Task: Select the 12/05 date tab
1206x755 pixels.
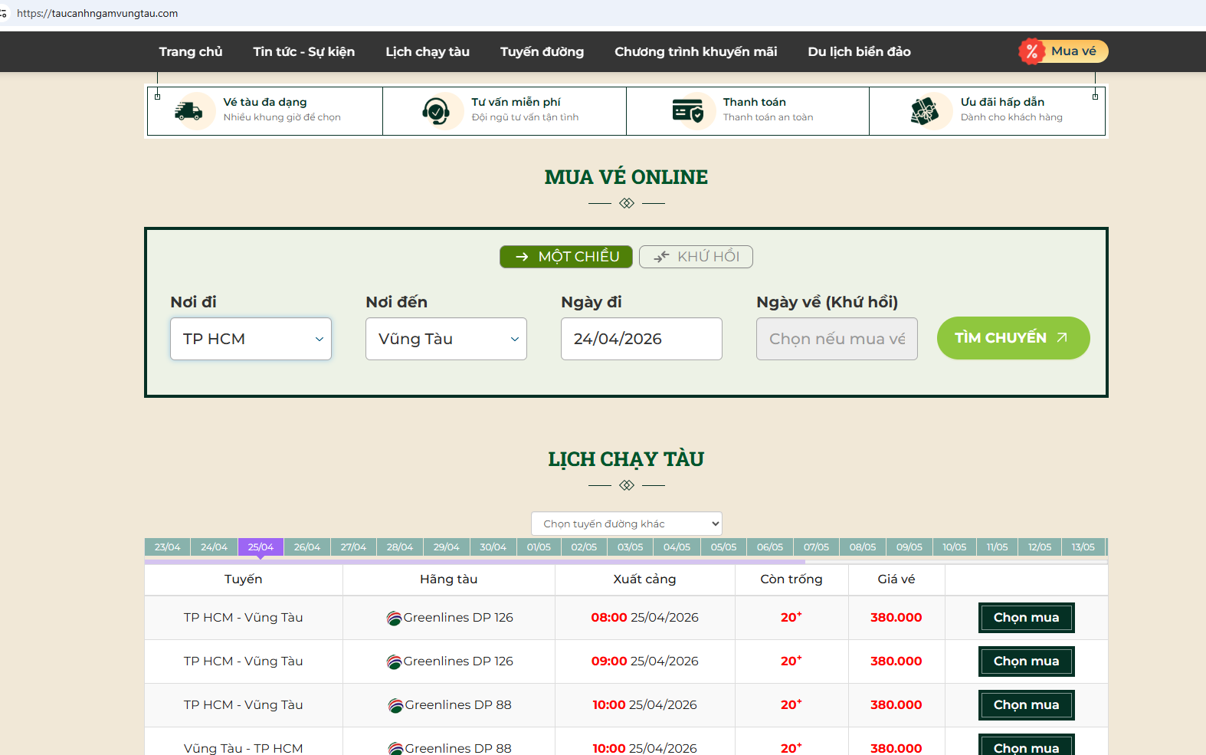Action: (x=1040, y=547)
